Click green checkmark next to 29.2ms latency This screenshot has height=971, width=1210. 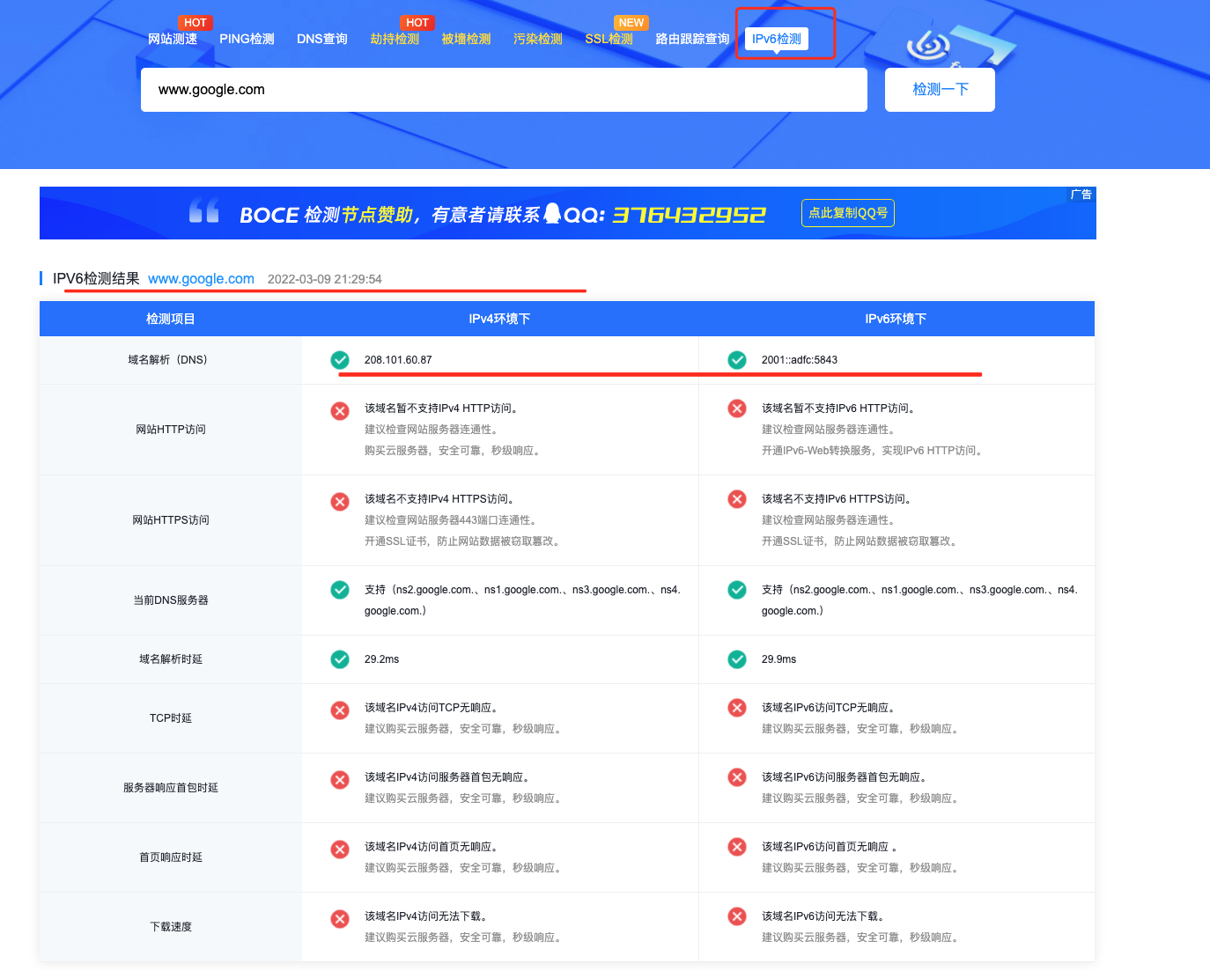[340, 658]
